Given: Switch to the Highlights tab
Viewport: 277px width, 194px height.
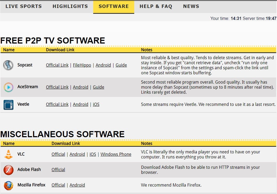Looking at the screenshot, I should [70, 6].
